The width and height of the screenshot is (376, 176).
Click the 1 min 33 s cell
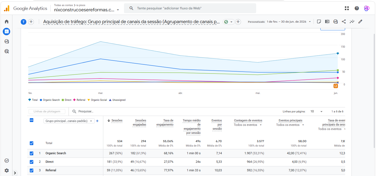tap(194, 170)
